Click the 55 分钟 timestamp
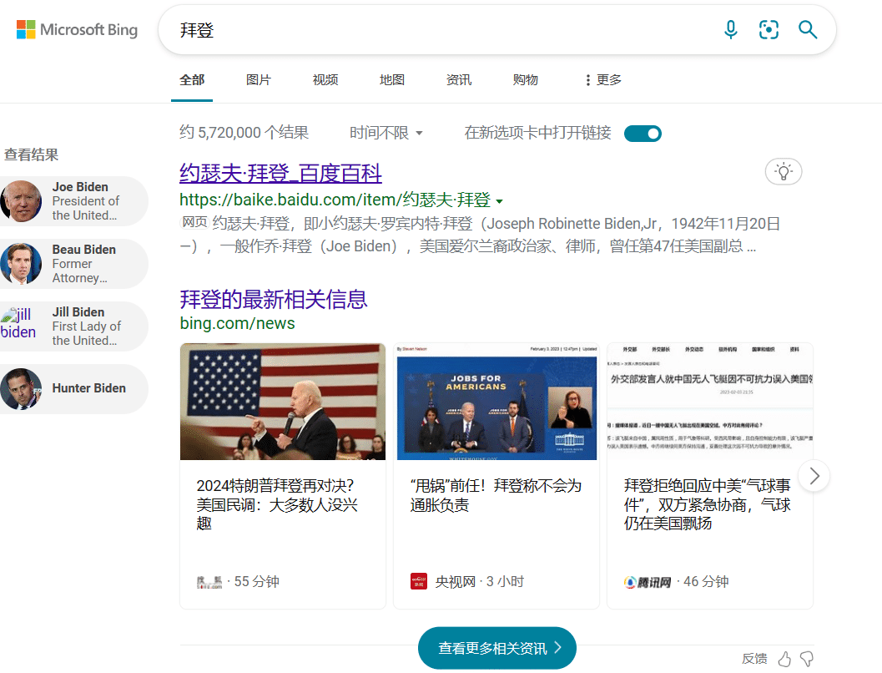The width and height of the screenshot is (882, 673). [x=256, y=582]
